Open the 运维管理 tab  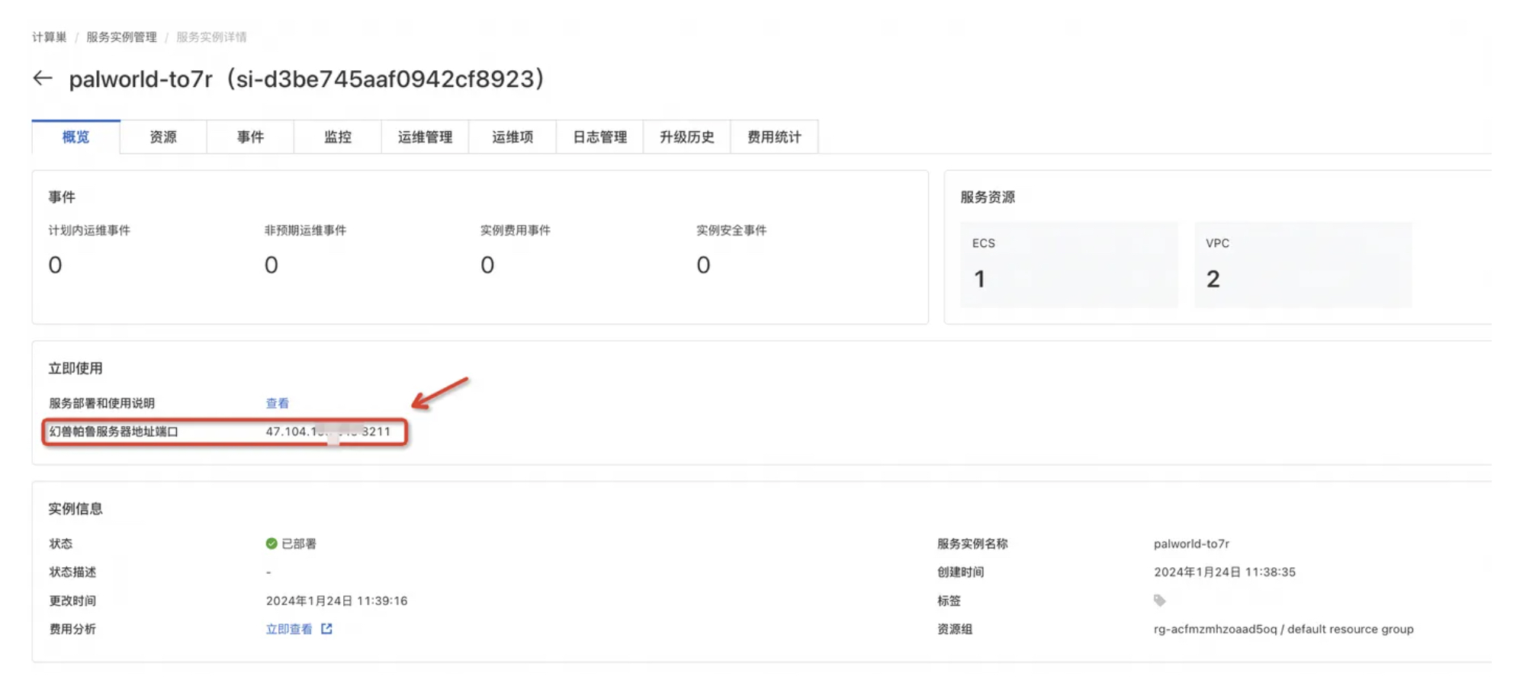(x=425, y=137)
